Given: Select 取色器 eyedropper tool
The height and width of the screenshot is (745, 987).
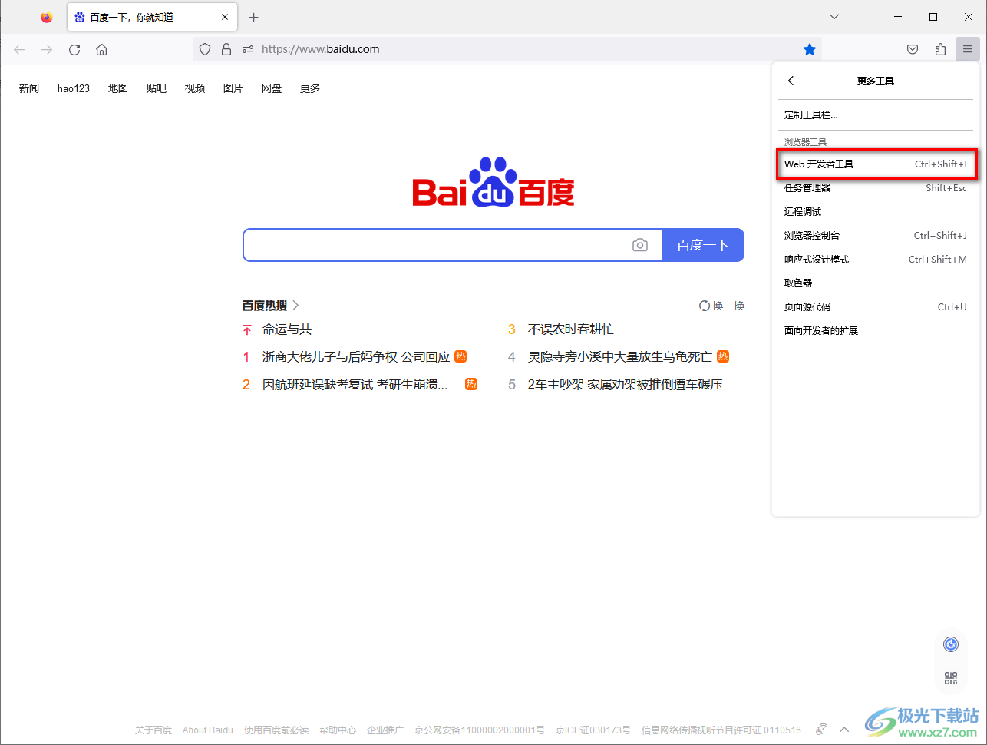Looking at the screenshot, I should [x=876, y=283].
